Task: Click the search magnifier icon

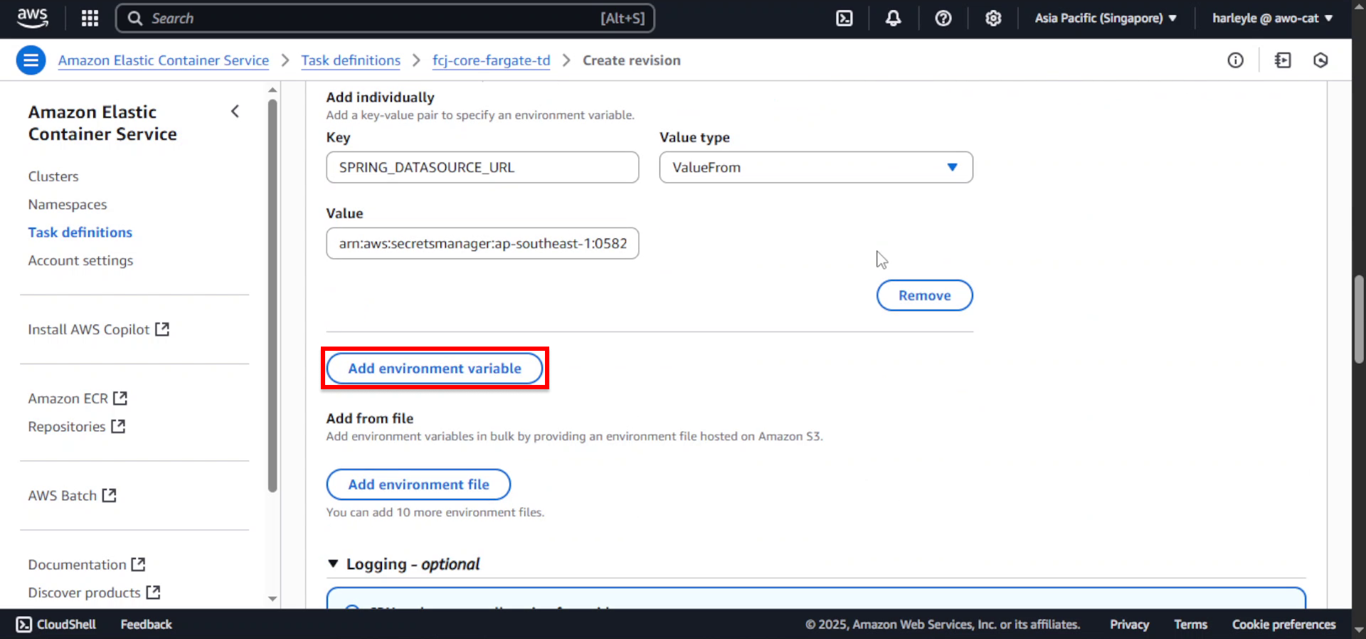Action: point(135,19)
